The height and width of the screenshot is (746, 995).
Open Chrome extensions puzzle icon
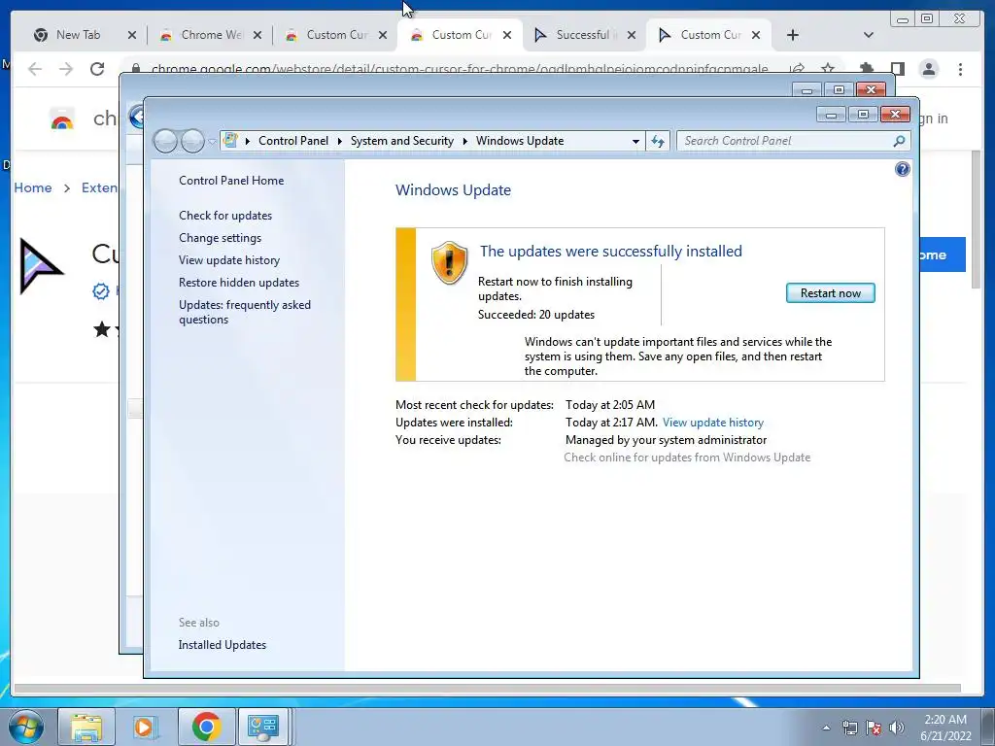pyautogui.click(x=866, y=69)
